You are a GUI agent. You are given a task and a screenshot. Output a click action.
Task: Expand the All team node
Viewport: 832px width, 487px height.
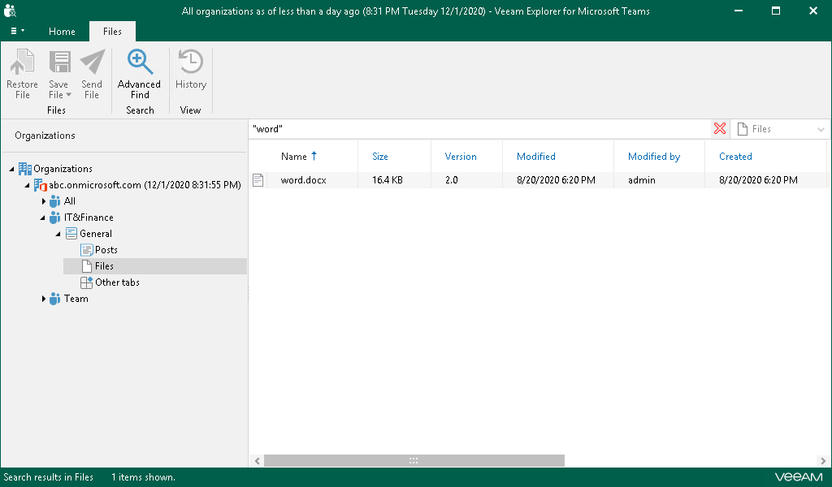coord(44,201)
